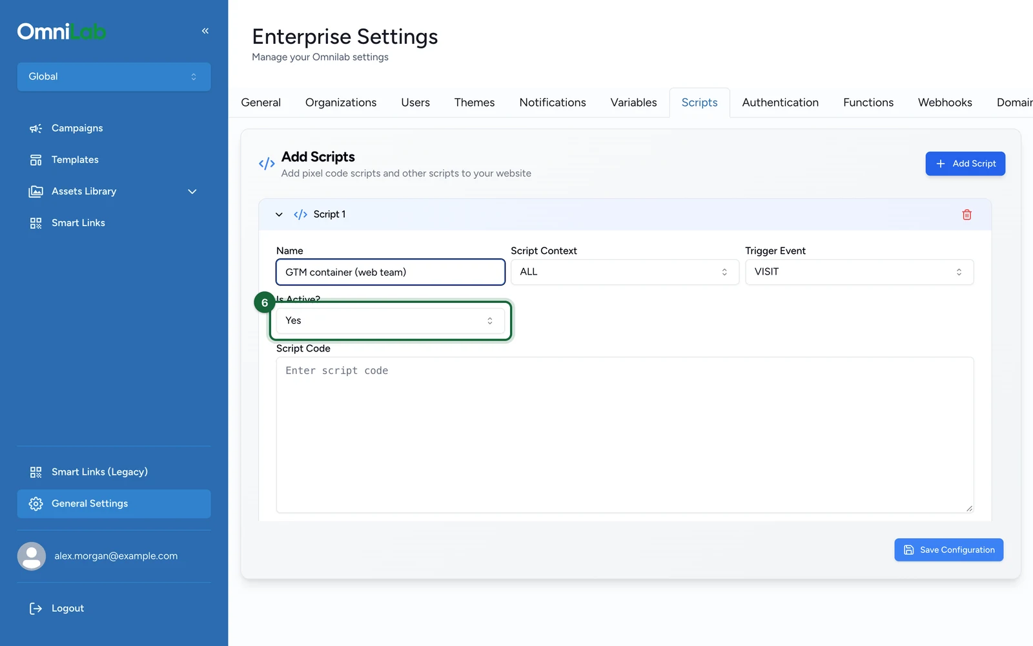Open the Script Context dropdown

pyautogui.click(x=625, y=272)
